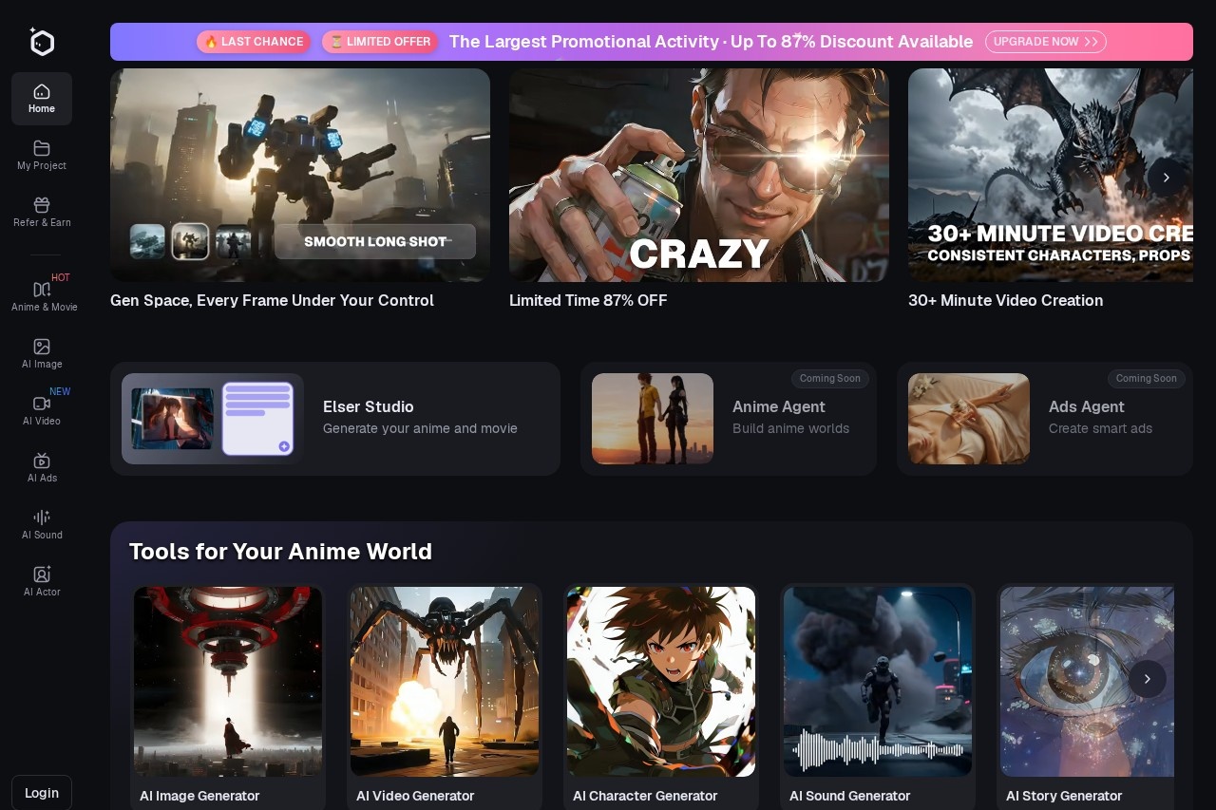Screen dimensions: 1216x810
Task: Open the AI Sound Generator tile
Action: [878, 682]
